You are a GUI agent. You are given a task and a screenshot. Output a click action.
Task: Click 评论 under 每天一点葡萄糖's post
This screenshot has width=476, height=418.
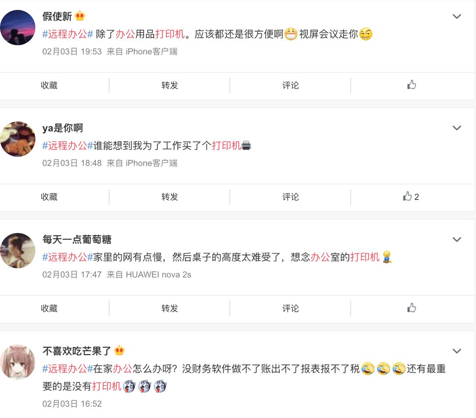pos(291,308)
